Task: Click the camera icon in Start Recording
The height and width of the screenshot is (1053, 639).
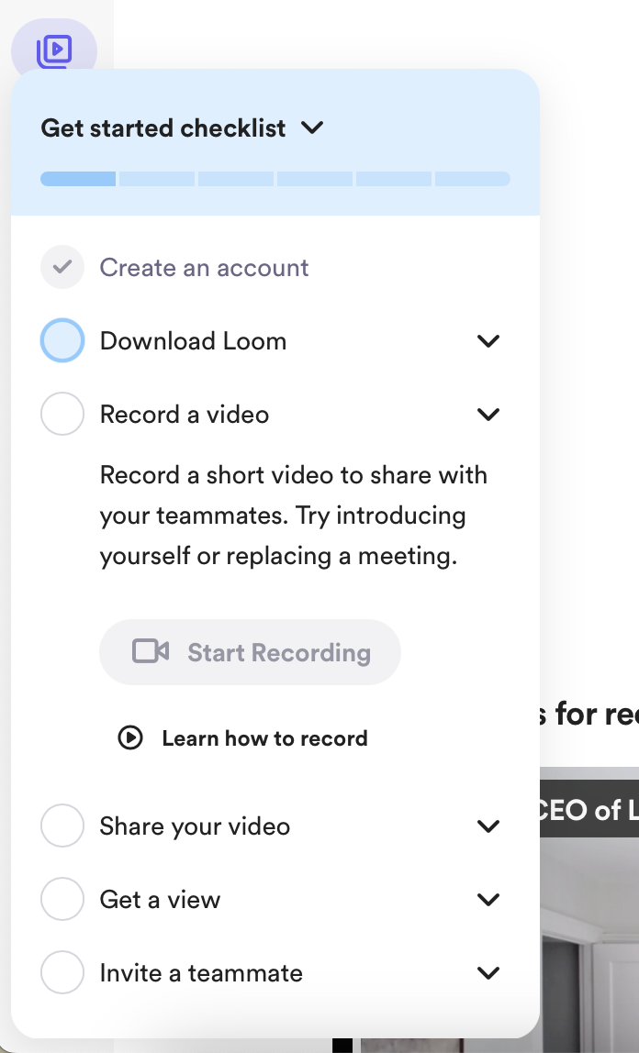Action: pos(151,651)
